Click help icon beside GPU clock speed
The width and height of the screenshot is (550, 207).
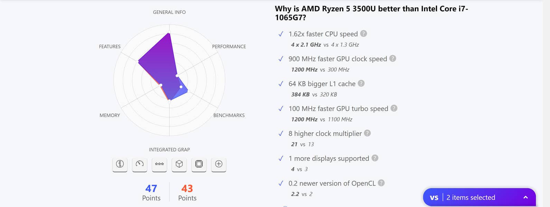coord(393,59)
